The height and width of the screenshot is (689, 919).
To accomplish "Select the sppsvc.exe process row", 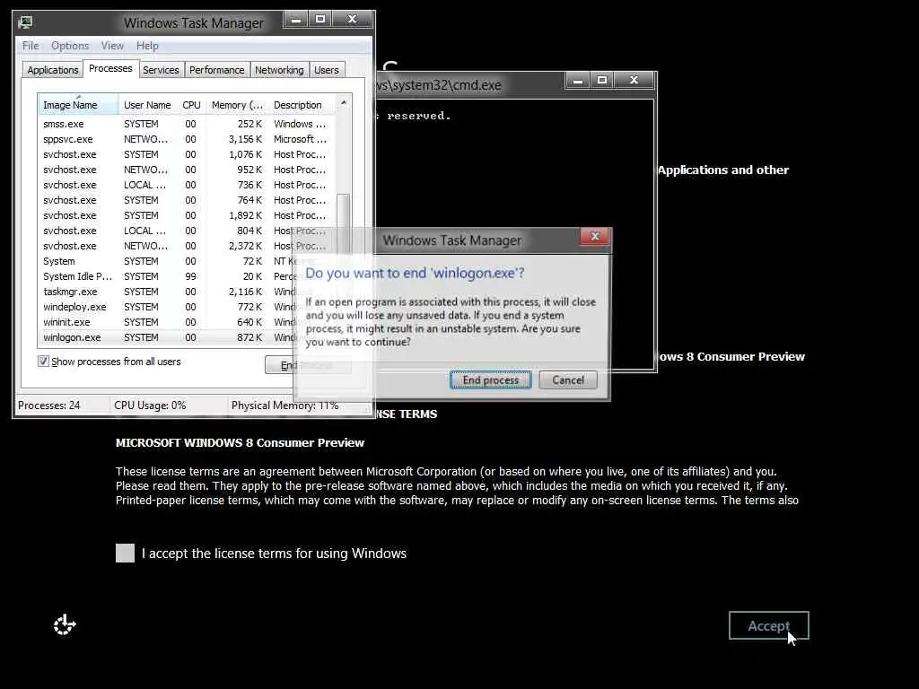I will [187, 139].
